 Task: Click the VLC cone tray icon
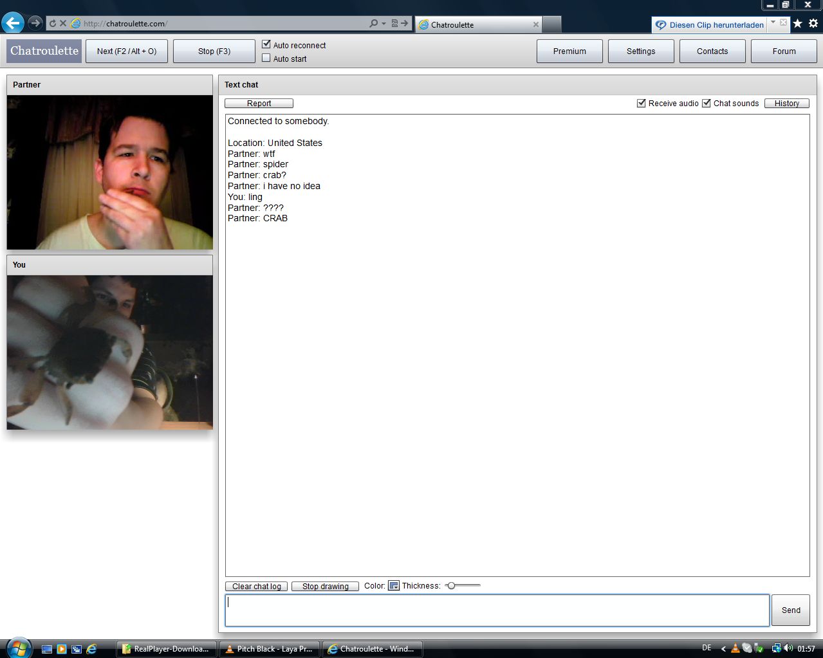point(735,648)
